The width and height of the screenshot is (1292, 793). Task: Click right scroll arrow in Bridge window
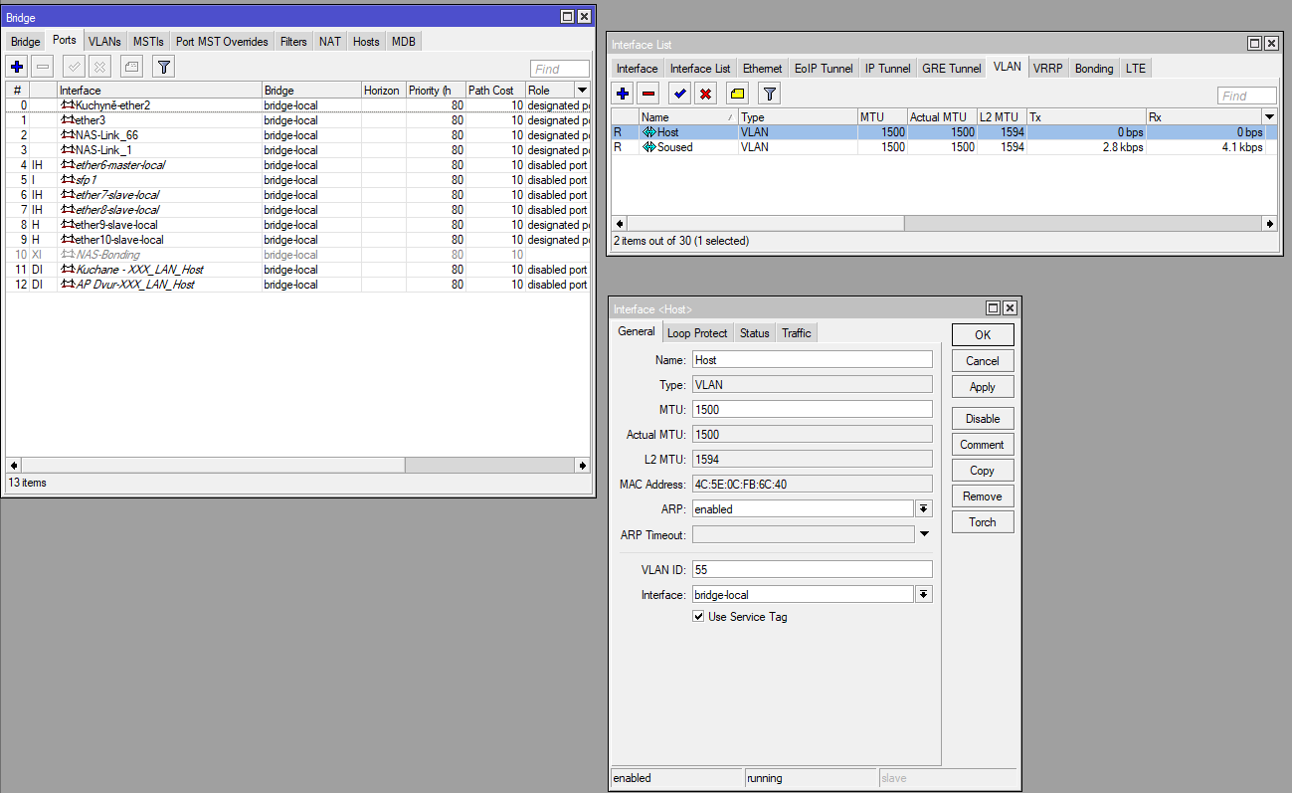(x=583, y=465)
